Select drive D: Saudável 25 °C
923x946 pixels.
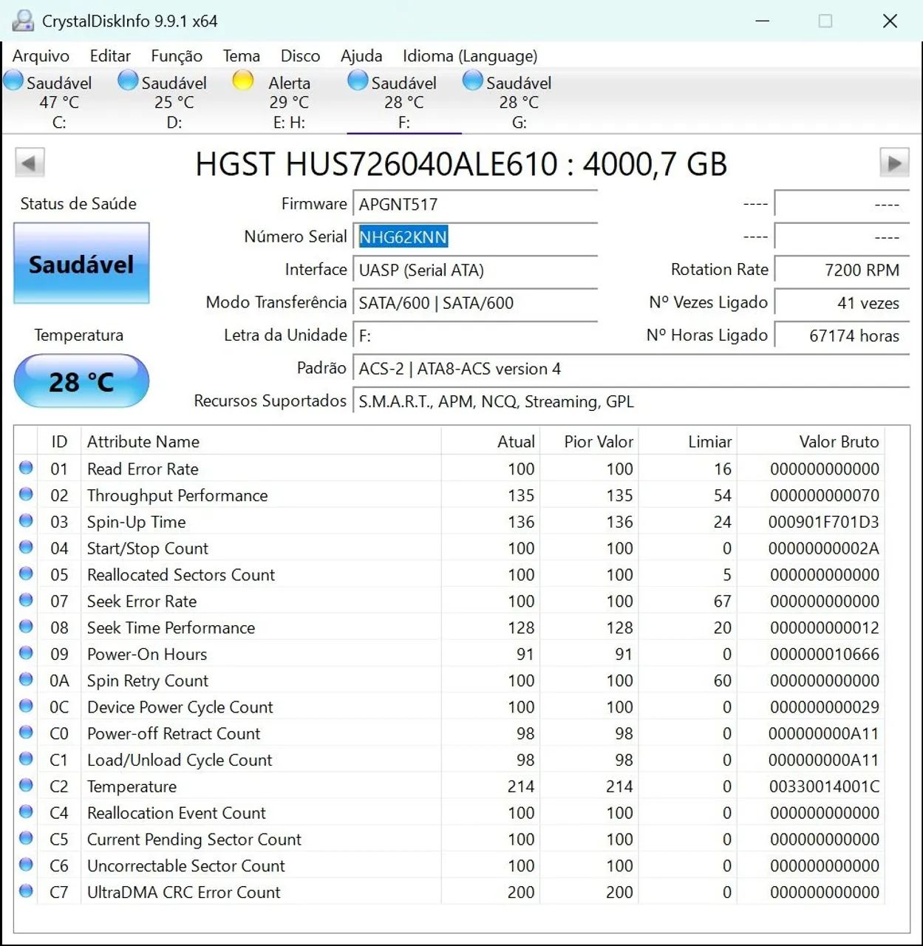tap(174, 101)
